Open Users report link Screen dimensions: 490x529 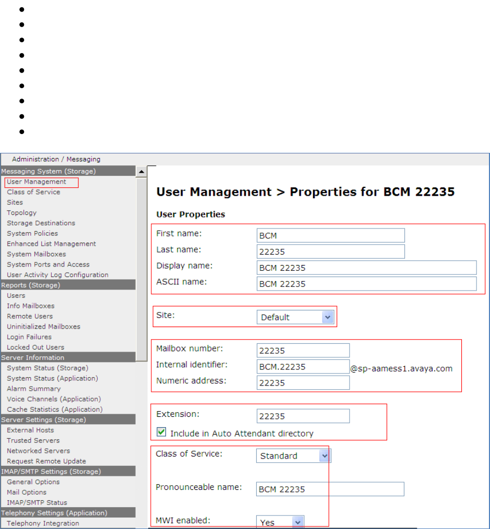(x=16, y=295)
